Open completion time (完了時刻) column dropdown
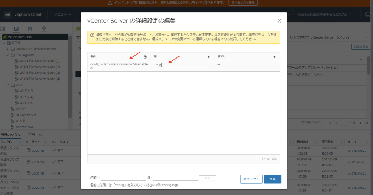 click(341, 142)
